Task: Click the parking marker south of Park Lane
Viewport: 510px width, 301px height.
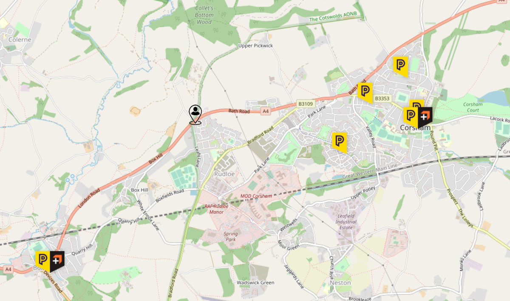Action: coord(339,142)
